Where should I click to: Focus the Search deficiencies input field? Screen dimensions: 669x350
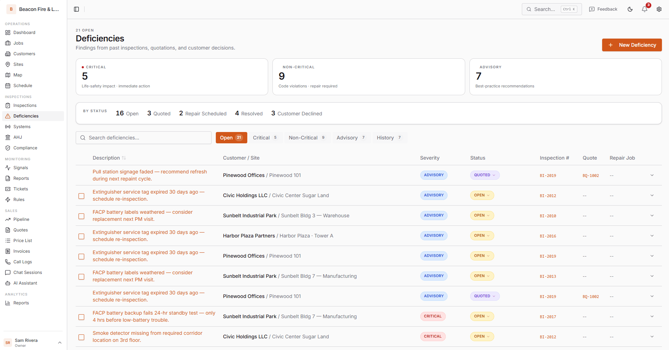[144, 138]
